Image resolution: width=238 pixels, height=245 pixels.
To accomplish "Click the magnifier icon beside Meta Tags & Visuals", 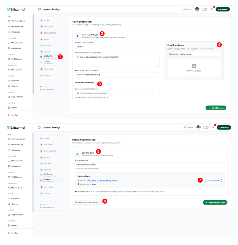I will tap(78, 36).
